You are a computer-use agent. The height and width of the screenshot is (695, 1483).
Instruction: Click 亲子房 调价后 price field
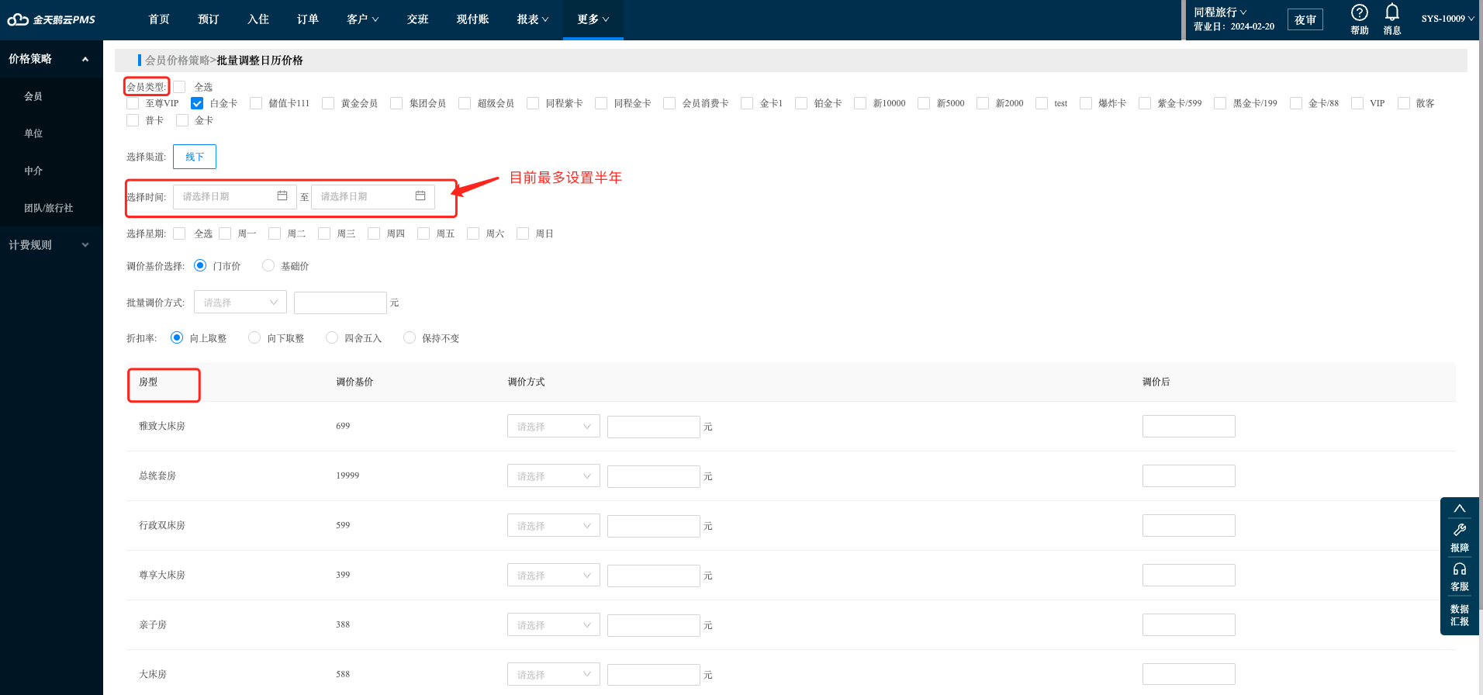coord(1189,625)
